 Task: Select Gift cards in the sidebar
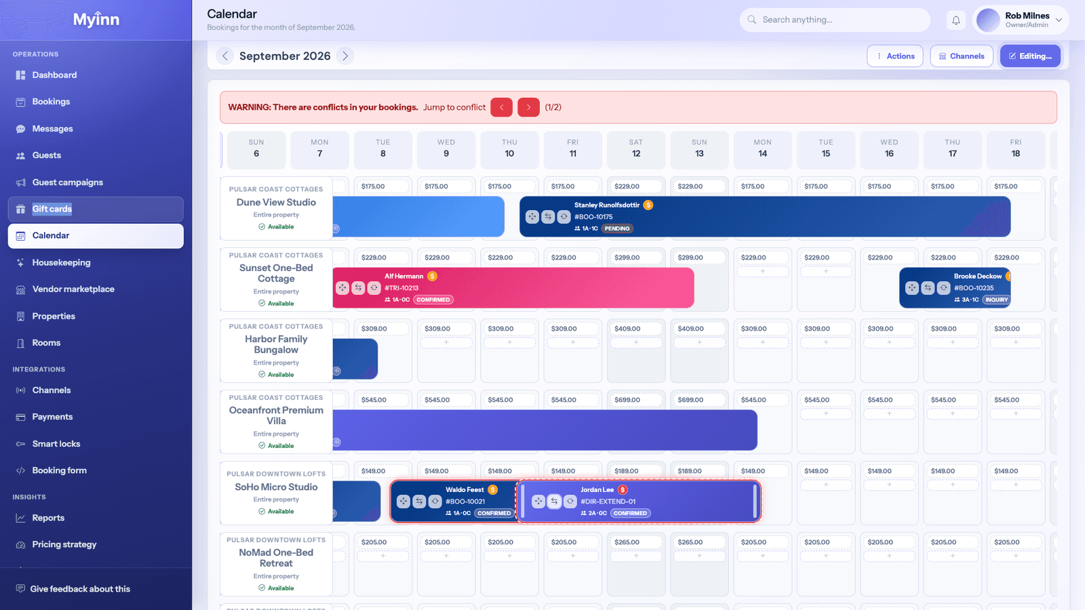96,209
